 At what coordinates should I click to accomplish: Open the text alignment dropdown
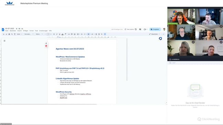[78, 34]
